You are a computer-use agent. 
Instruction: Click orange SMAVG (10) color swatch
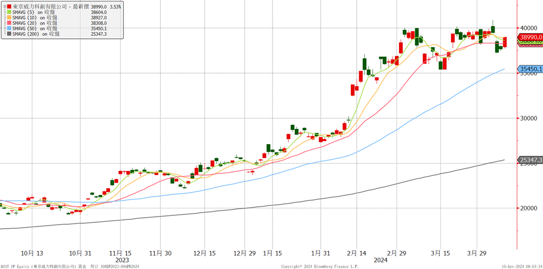tap(9, 17)
